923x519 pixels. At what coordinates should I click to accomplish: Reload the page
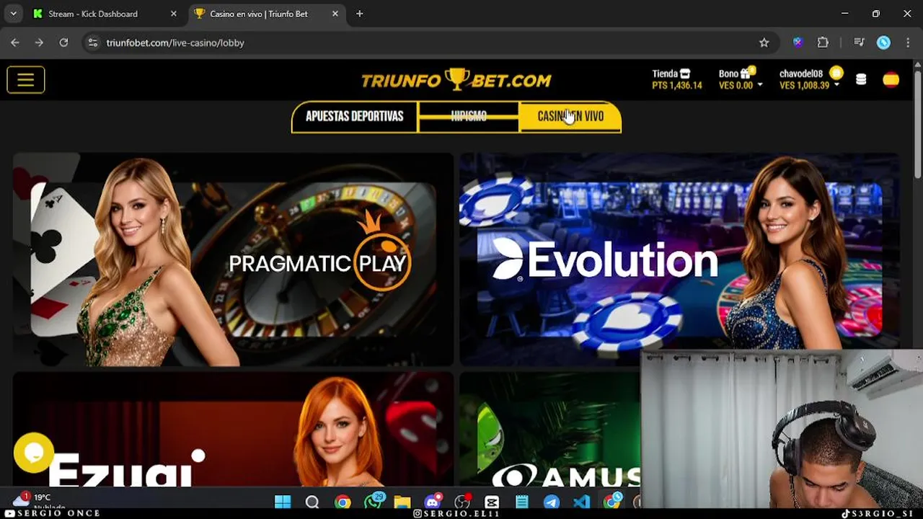63,43
